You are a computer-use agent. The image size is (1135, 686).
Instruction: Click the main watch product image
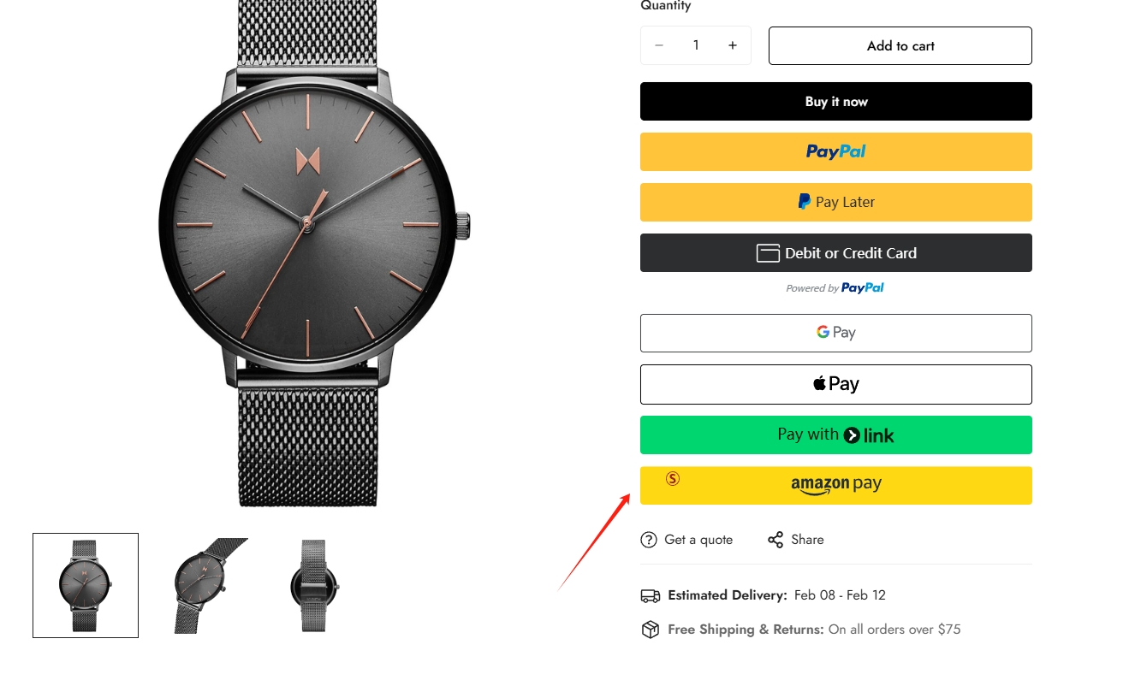(314, 252)
